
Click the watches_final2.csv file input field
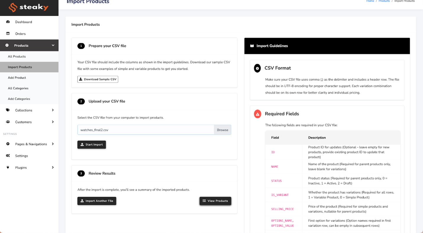(146, 130)
